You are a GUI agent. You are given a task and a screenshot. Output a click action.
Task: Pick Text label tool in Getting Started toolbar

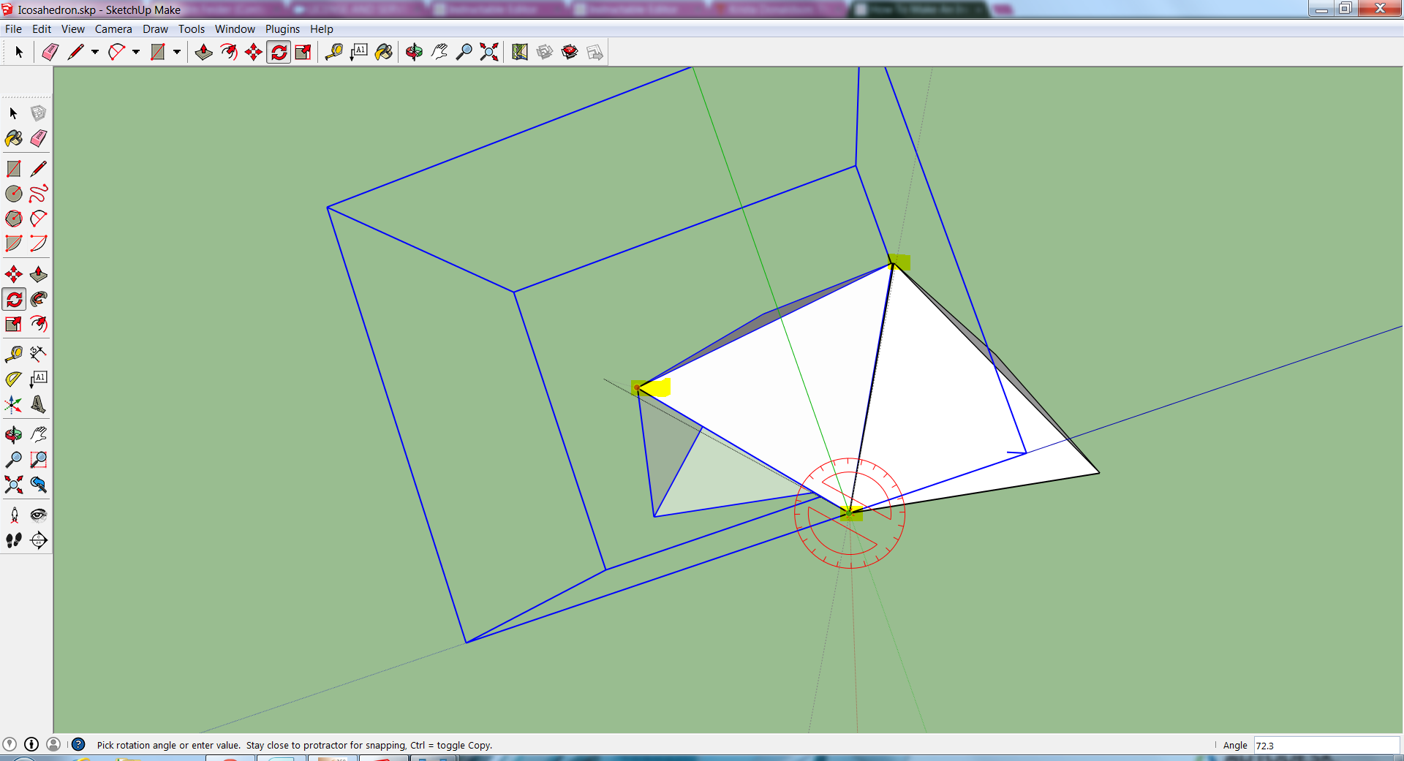pyautogui.click(x=359, y=52)
